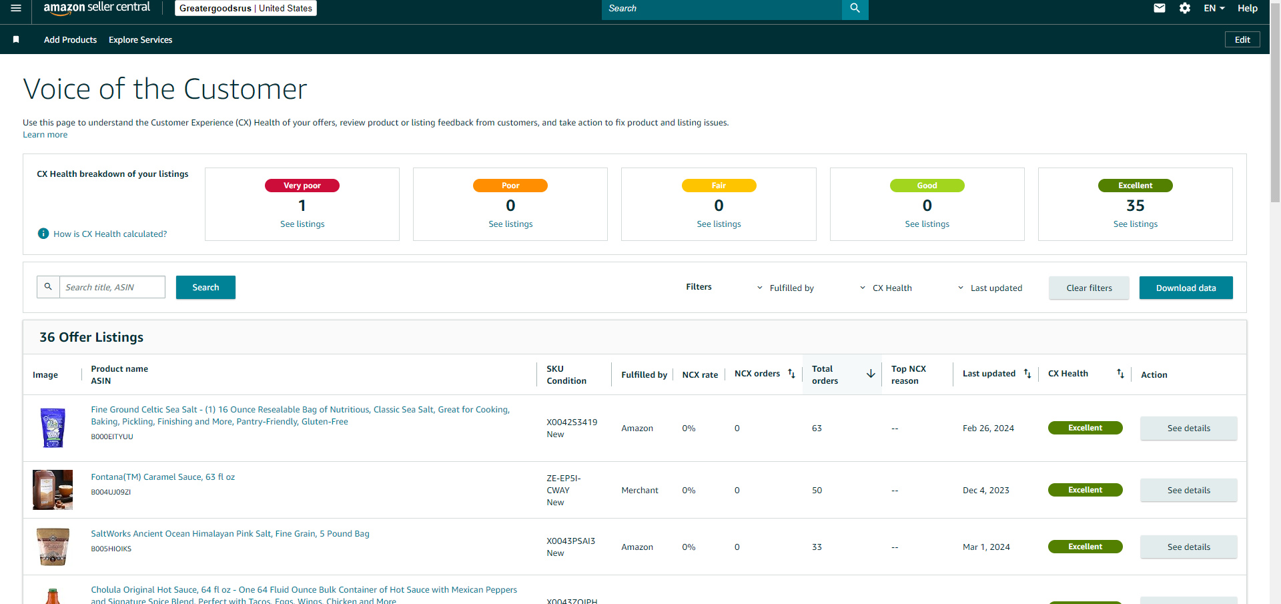This screenshot has height=604, width=1281.
Task: Open the Help menu
Action: [x=1248, y=8]
